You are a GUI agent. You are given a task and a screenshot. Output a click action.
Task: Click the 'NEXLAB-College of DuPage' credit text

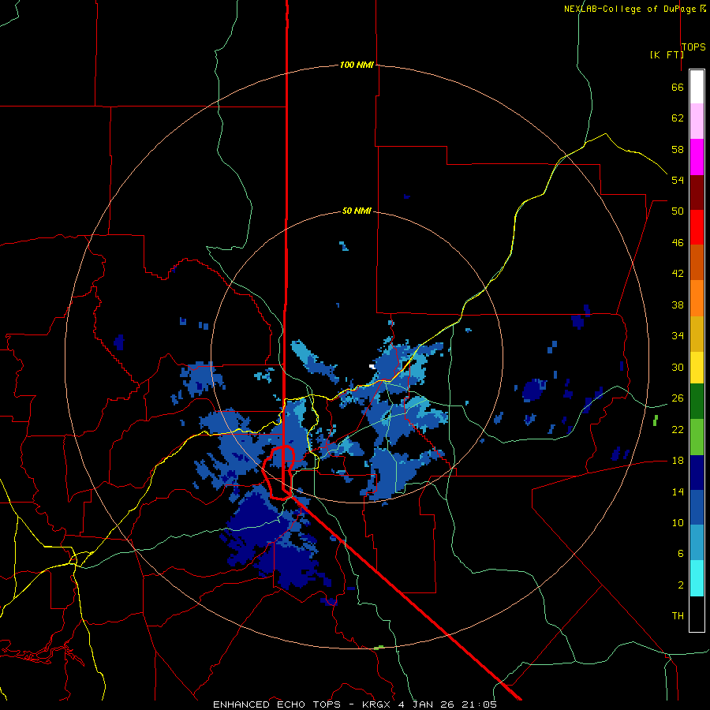pyautogui.click(x=632, y=9)
